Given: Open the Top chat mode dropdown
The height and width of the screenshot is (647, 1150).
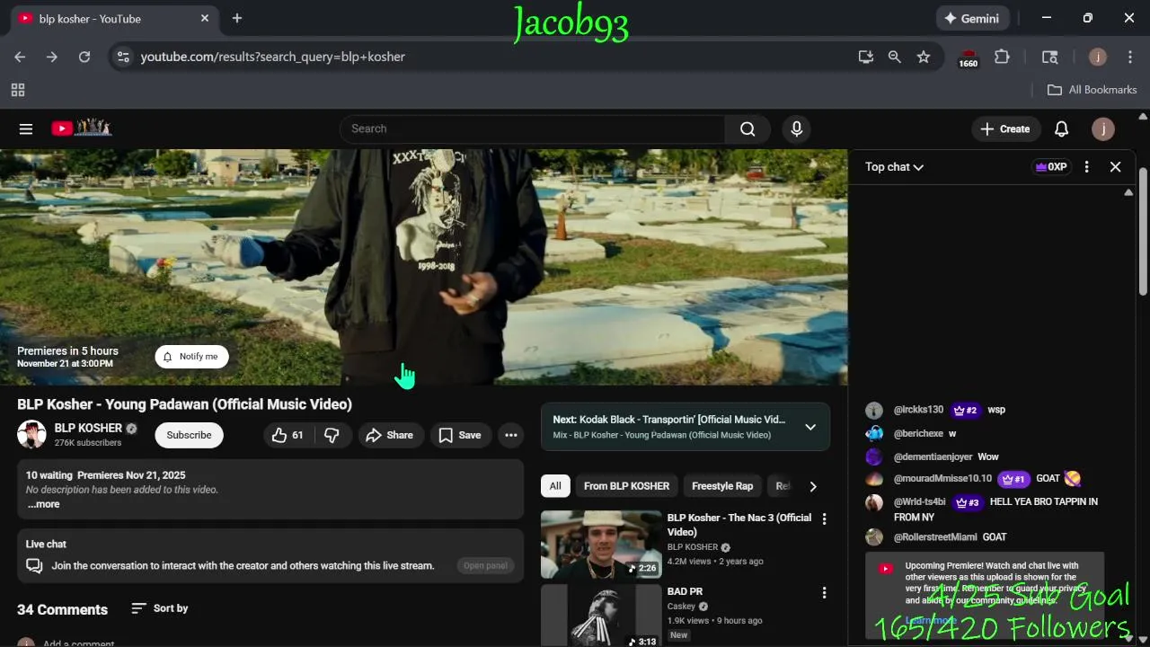Looking at the screenshot, I should coord(894,167).
